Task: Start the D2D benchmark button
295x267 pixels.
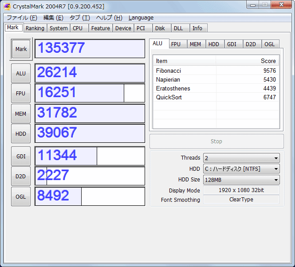Action: tap(21, 177)
